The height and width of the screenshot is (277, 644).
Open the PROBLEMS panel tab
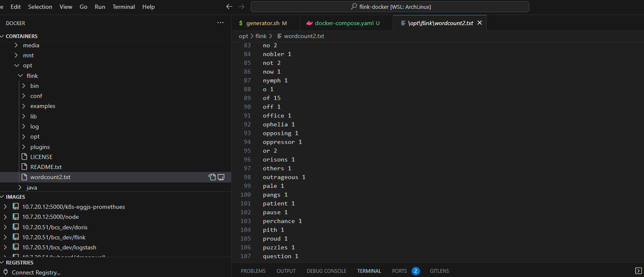[253, 271]
